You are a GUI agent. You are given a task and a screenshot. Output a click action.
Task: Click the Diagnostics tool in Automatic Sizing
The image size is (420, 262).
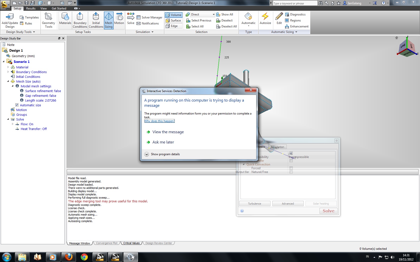[x=295, y=14]
